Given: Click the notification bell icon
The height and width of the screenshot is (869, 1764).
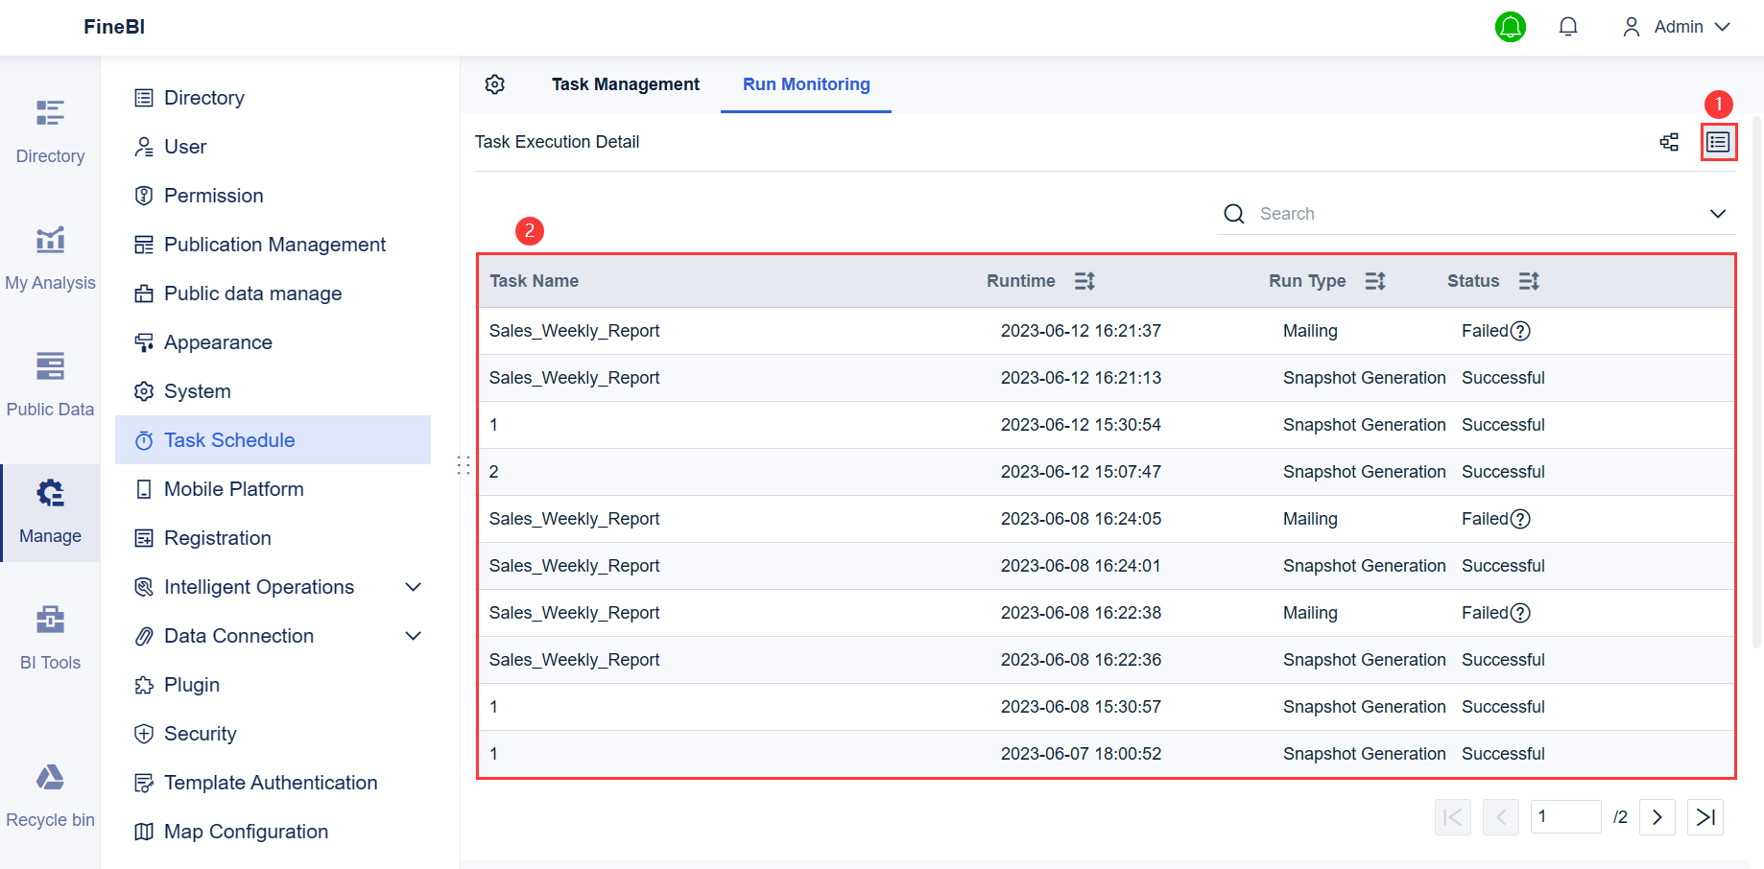Looking at the screenshot, I should click(x=1567, y=26).
